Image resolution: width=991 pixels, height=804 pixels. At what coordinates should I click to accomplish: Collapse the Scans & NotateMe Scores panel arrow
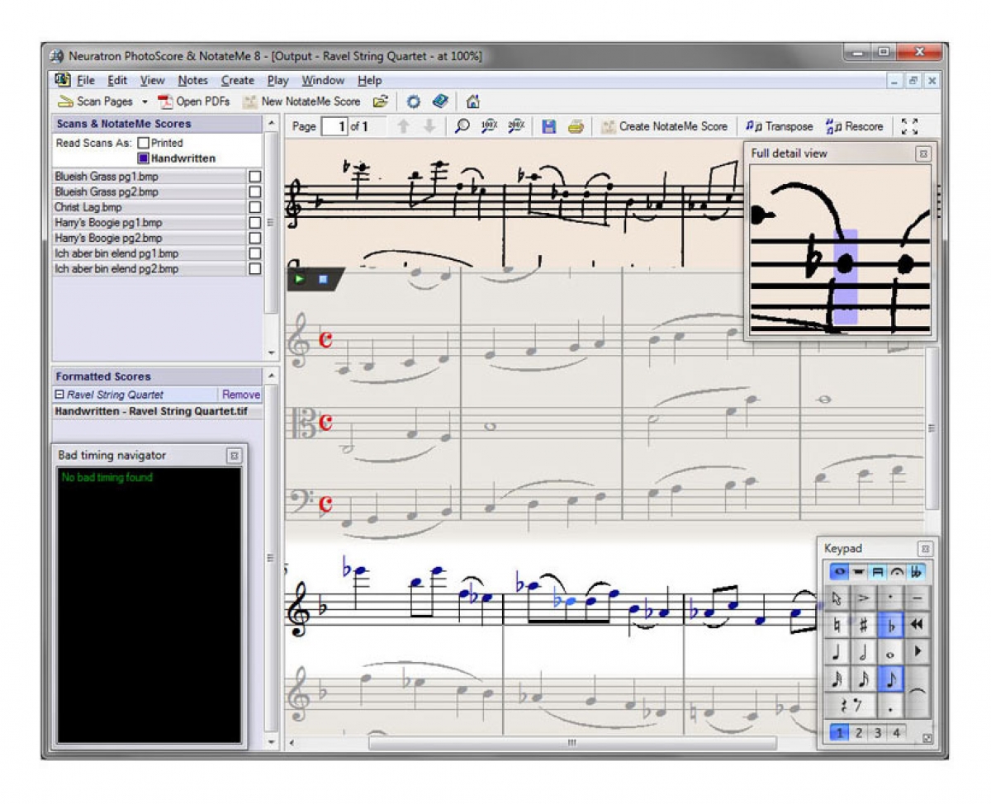(270, 124)
